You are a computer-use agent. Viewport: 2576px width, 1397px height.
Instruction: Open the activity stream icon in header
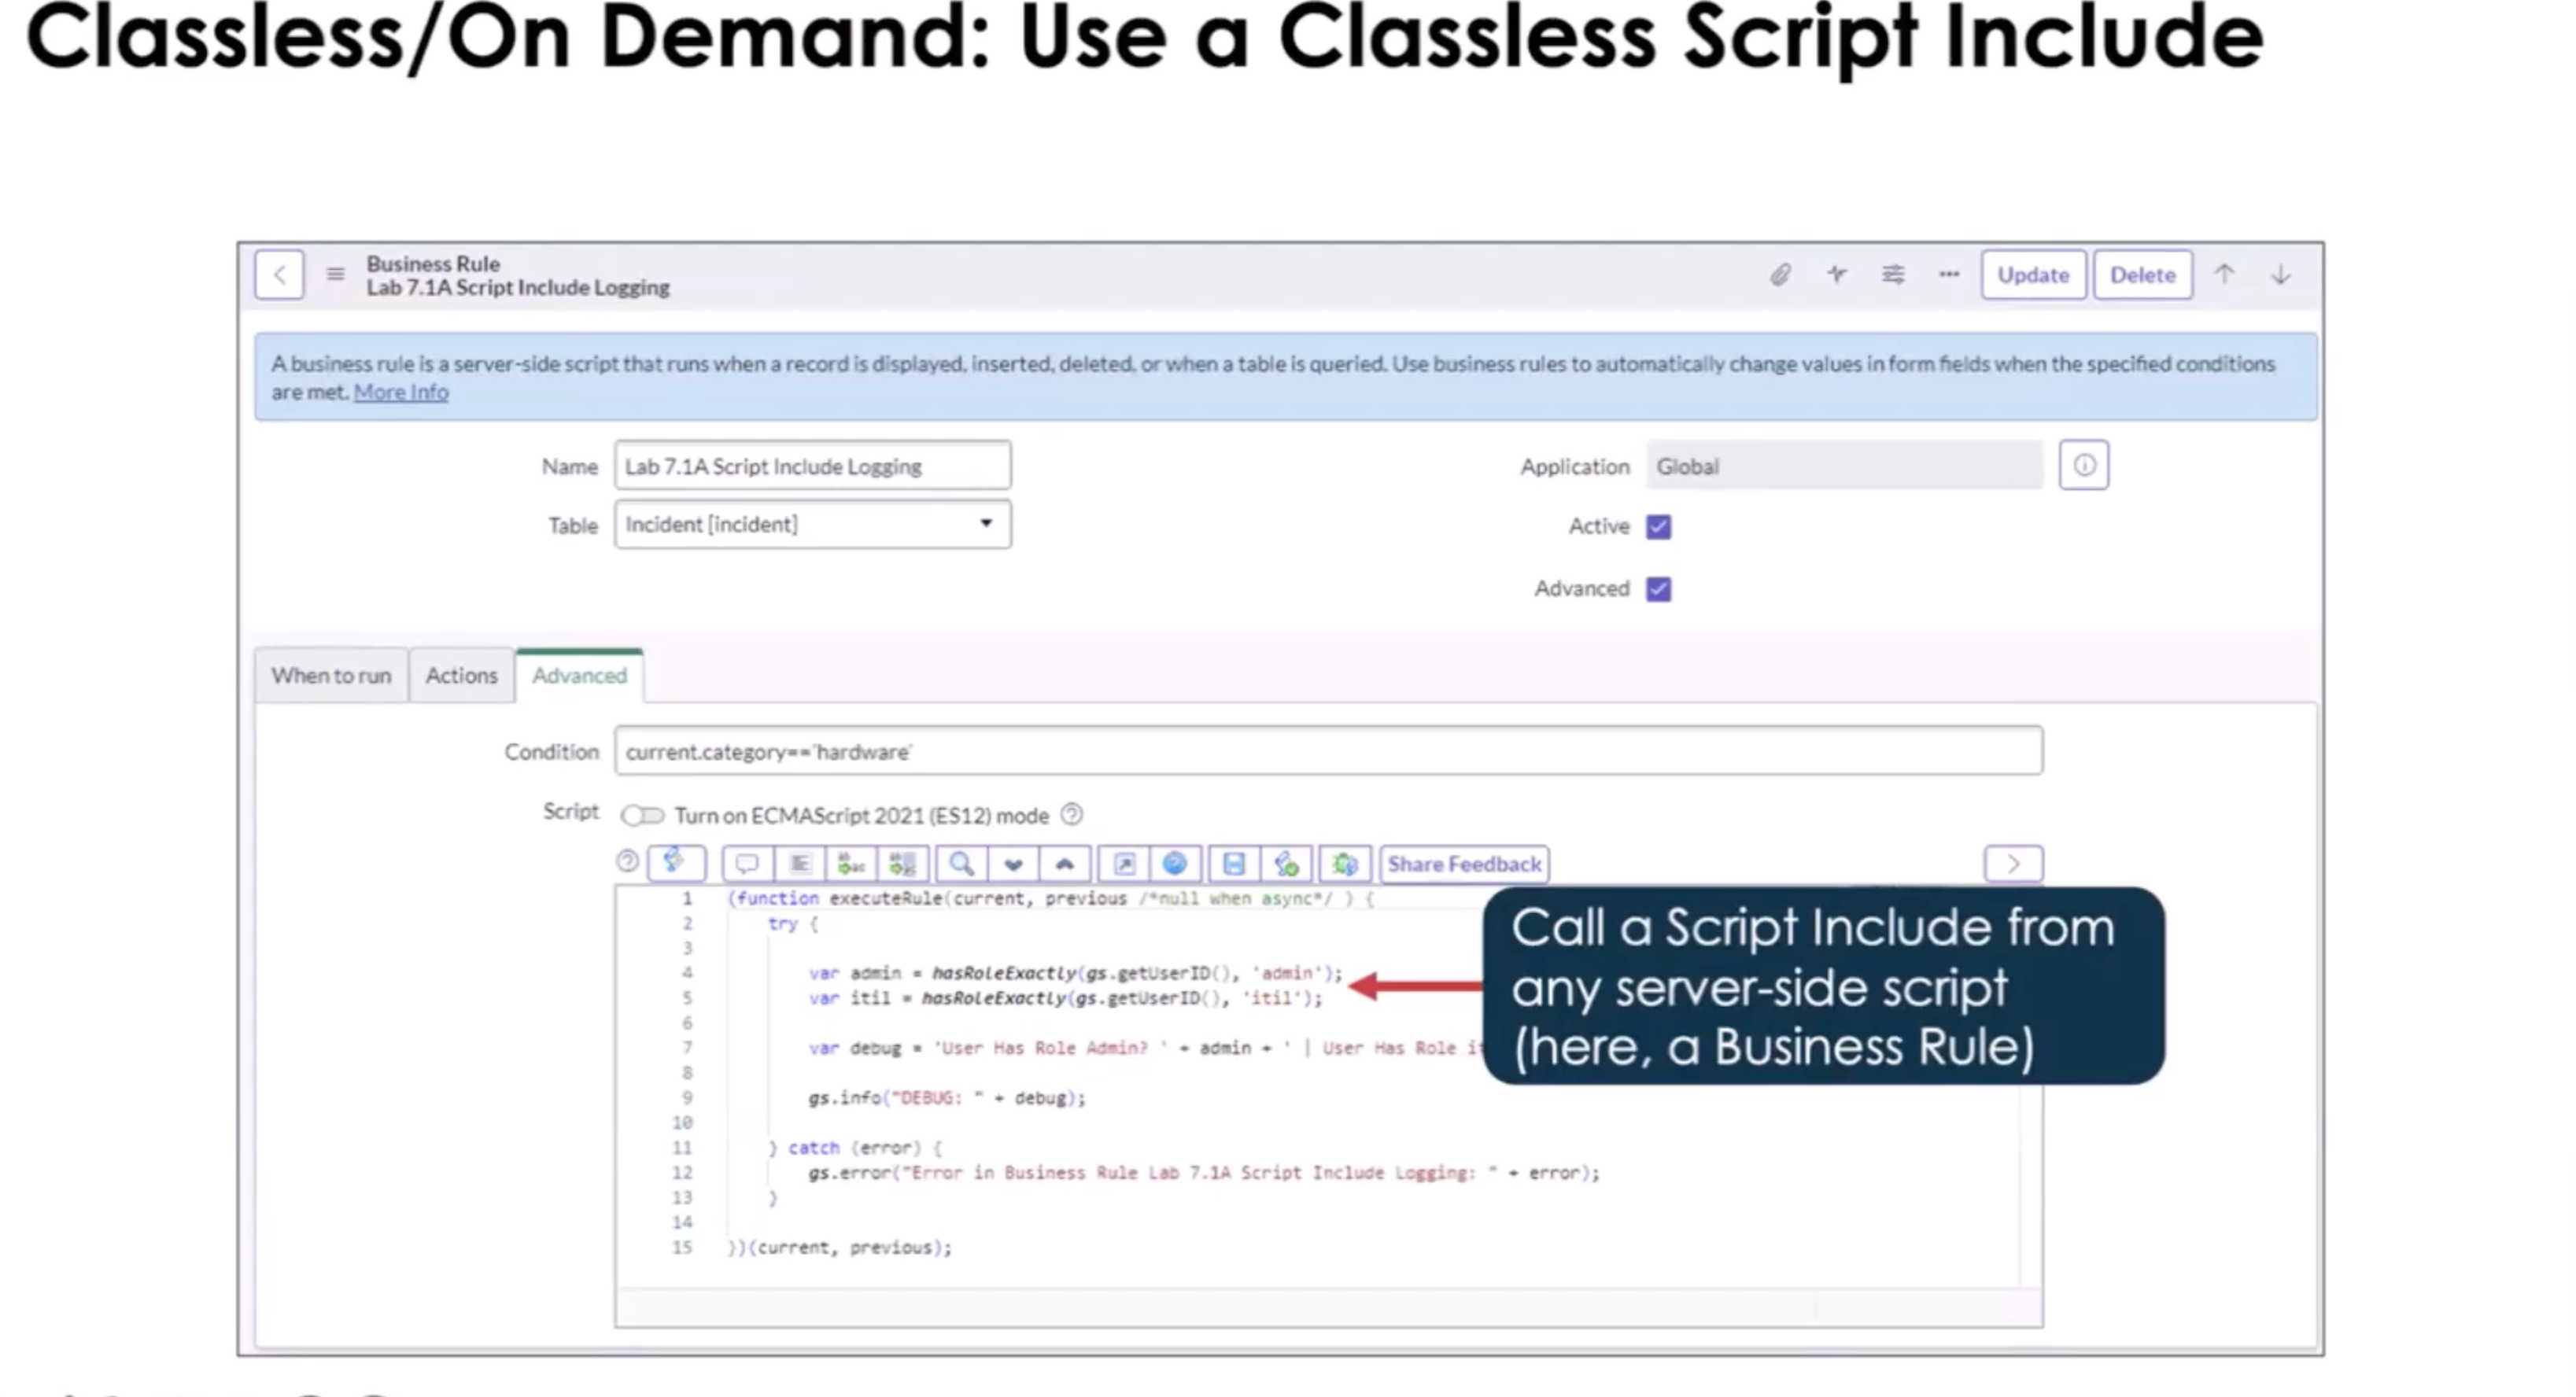1837,274
